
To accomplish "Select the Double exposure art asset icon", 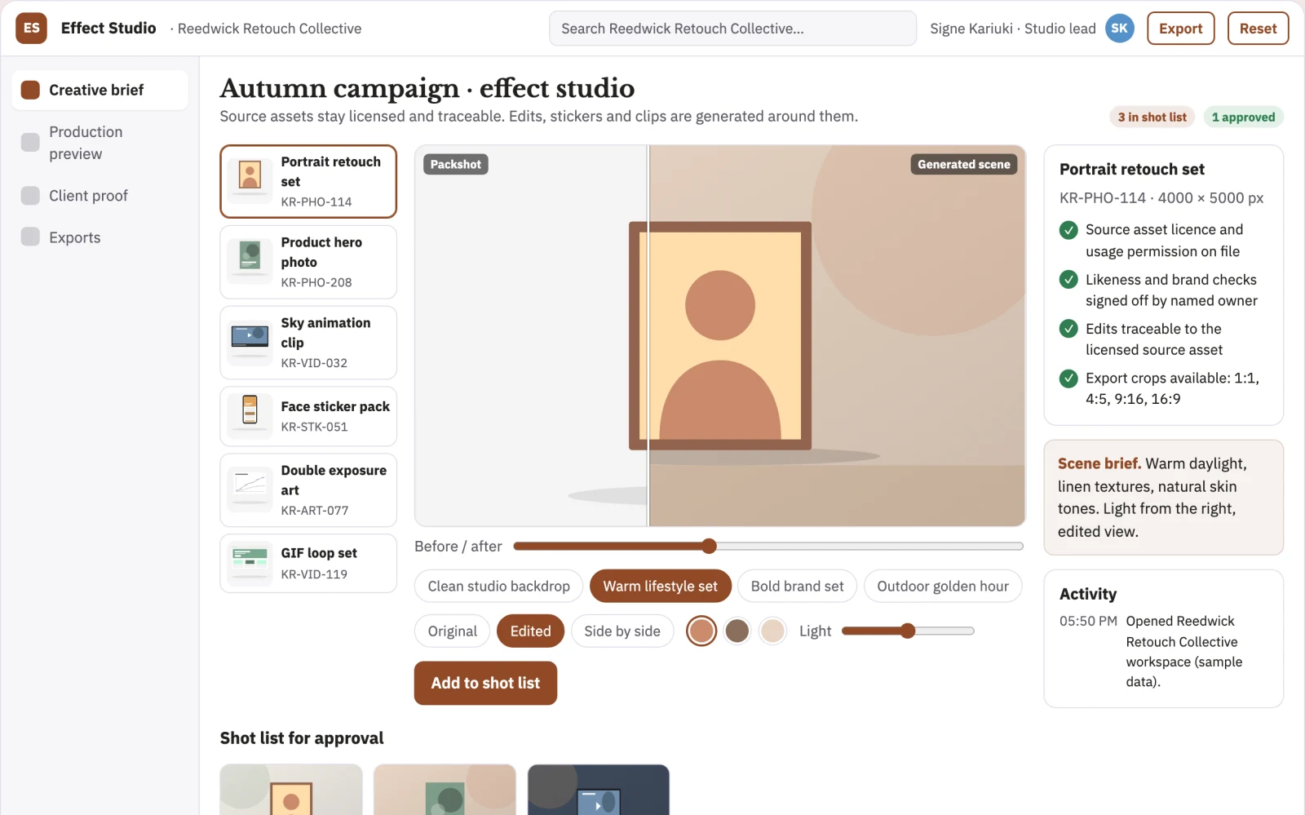I will [x=250, y=489].
